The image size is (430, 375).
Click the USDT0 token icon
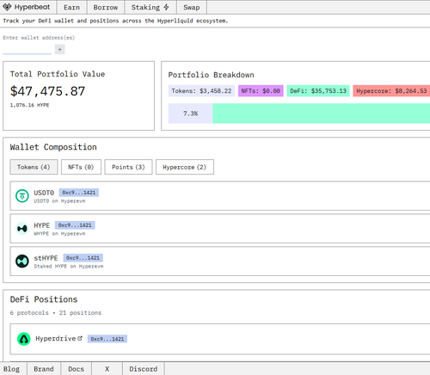[x=22, y=196]
